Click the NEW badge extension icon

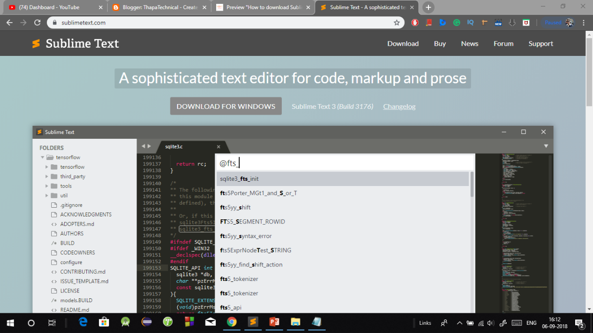pos(498,23)
